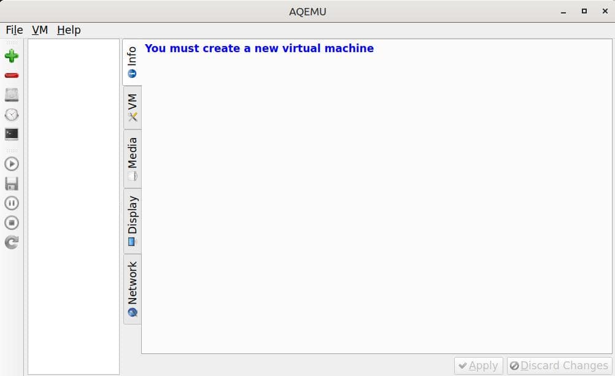
Task: Click the green plus Add VM icon
Action: pyautogui.click(x=12, y=56)
